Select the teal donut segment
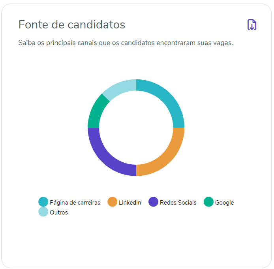This screenshot has height=269, width=274. pos(166,98)
